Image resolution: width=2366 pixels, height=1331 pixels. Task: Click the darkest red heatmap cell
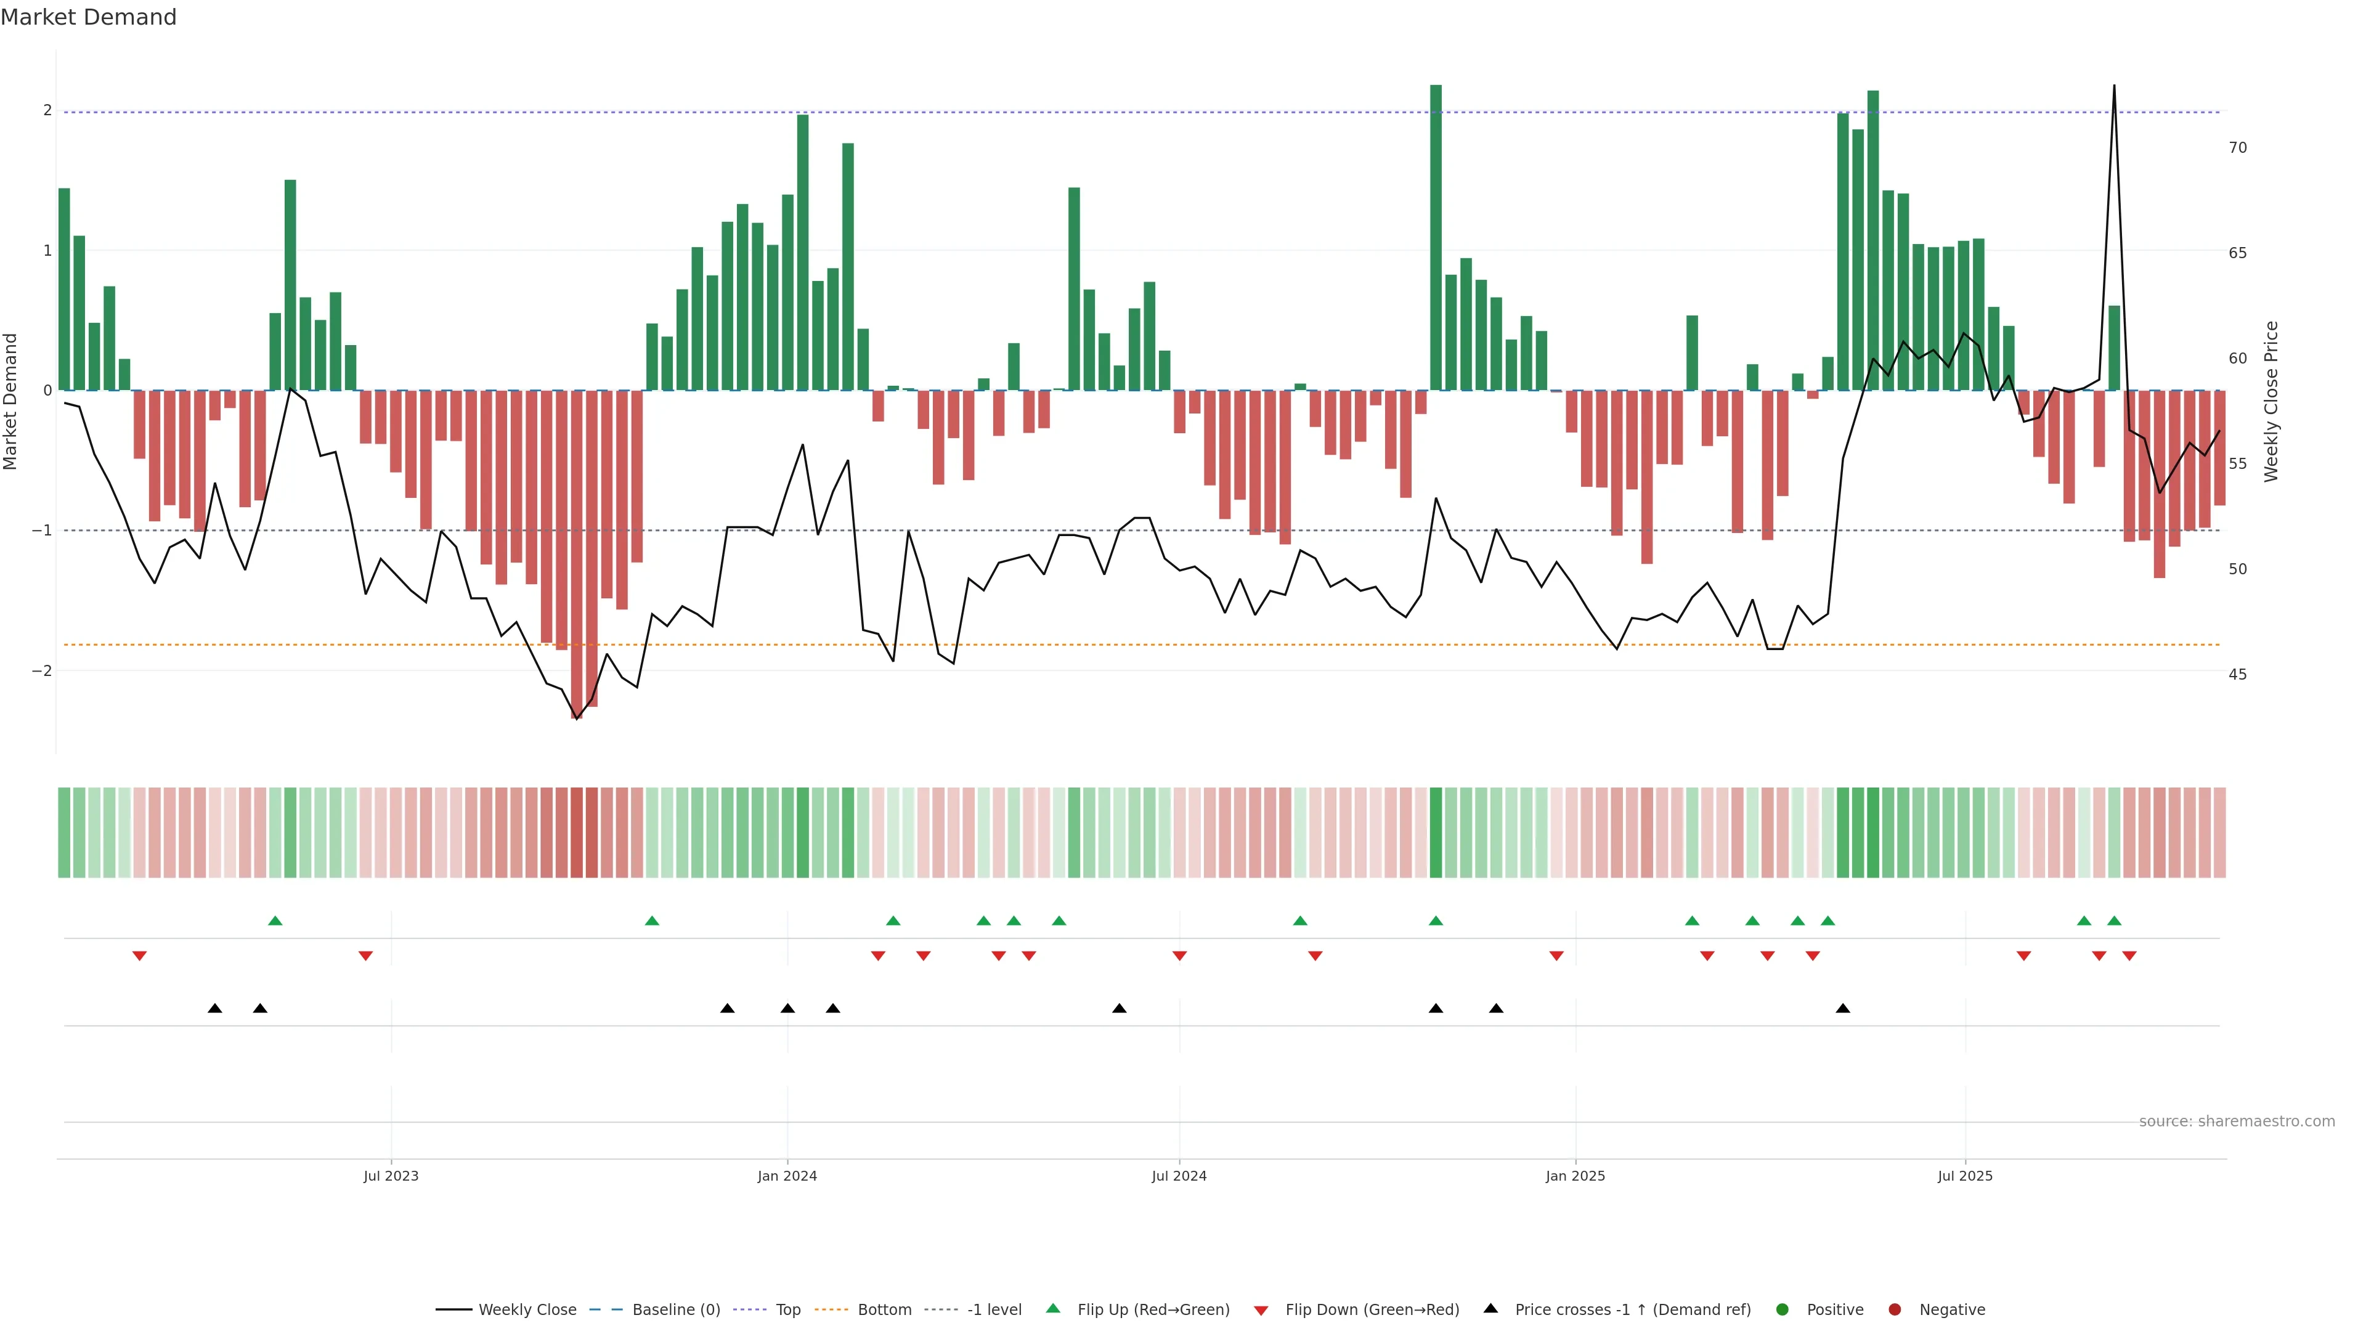(x=577, y=832)
